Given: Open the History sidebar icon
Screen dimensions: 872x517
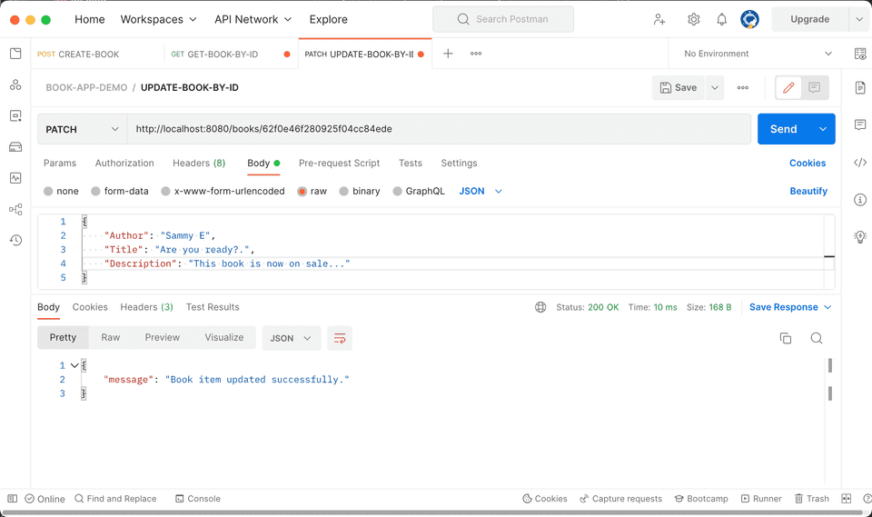Looking at the screenshot, I should (x=15, y=240).
